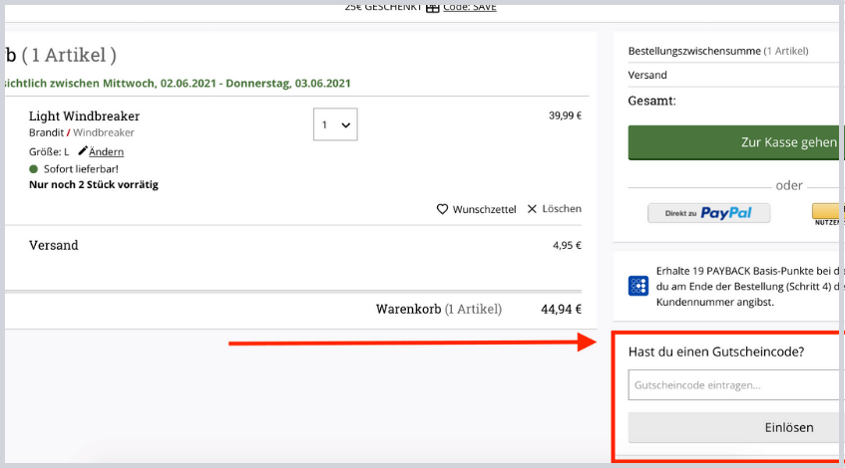
Task: Click the Bestellungszwischensumme label
Action: pyautogui.click(x=694, y=51)
